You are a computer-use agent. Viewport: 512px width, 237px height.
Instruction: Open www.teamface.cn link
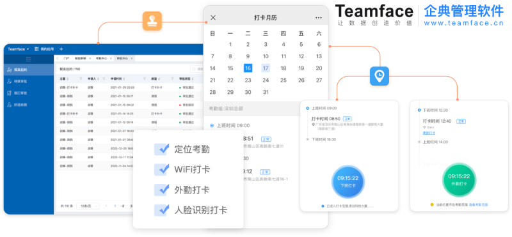[x=463, y=23]
